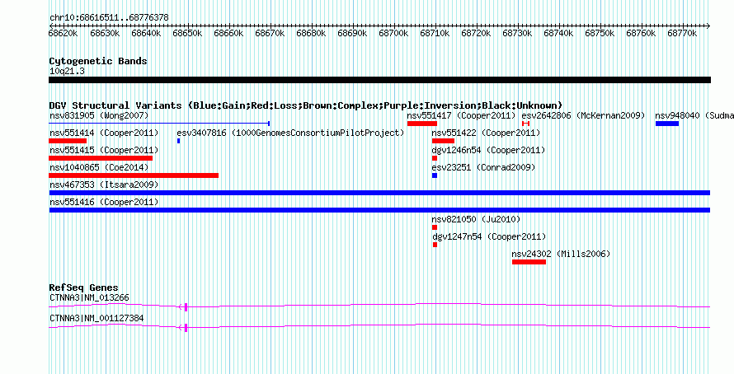
Task: Click the esv3407816 small blue marker
Action: tap(178, 141)
